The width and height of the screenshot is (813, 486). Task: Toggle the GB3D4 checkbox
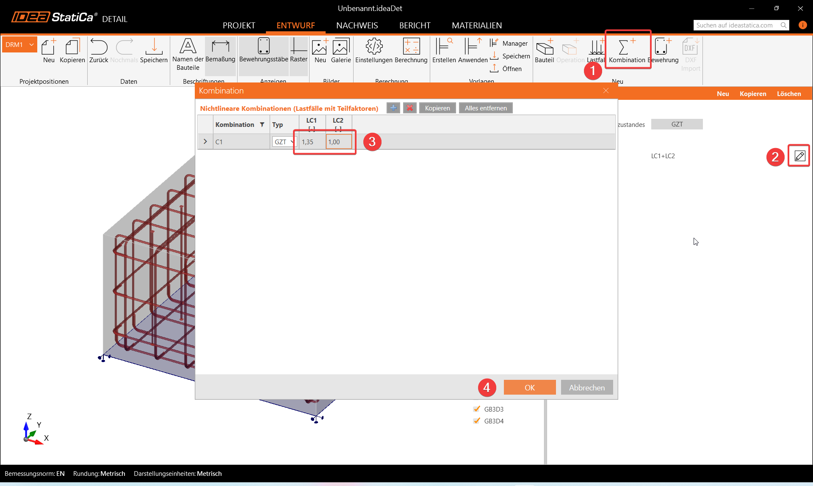[477, 421]
